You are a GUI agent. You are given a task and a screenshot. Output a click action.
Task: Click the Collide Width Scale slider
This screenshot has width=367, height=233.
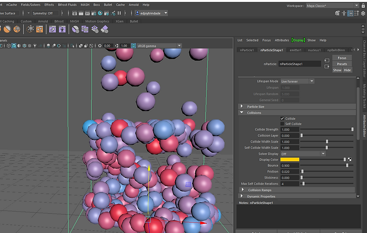327,142
